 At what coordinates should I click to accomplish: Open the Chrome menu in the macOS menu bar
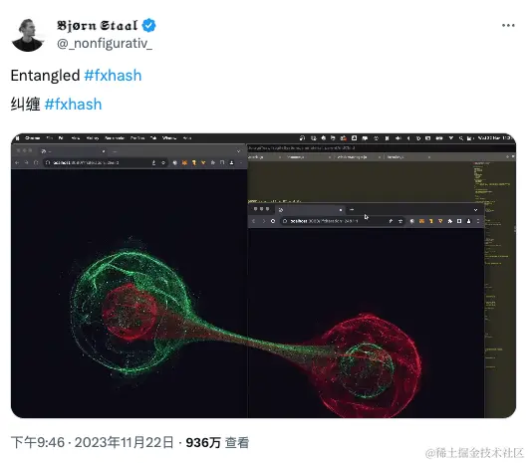coord(33,138)
